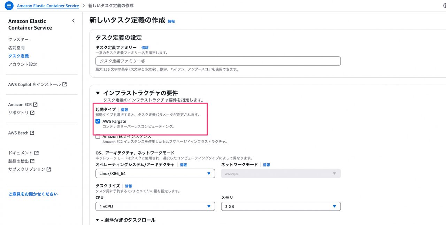Collapse the インフラストラクチャの要件 section

(98, 93)
